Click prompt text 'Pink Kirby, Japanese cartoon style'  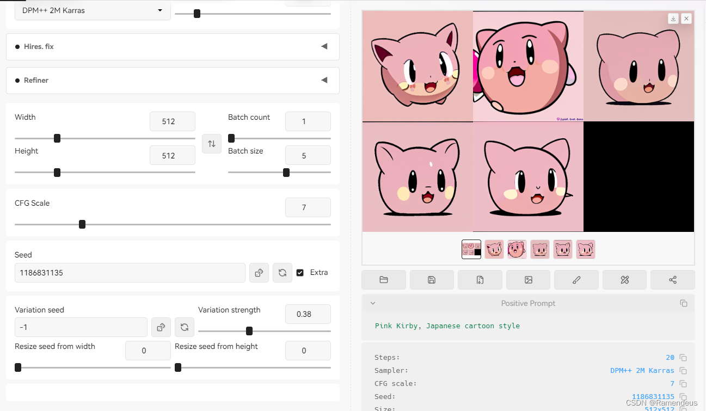(447, 326)
